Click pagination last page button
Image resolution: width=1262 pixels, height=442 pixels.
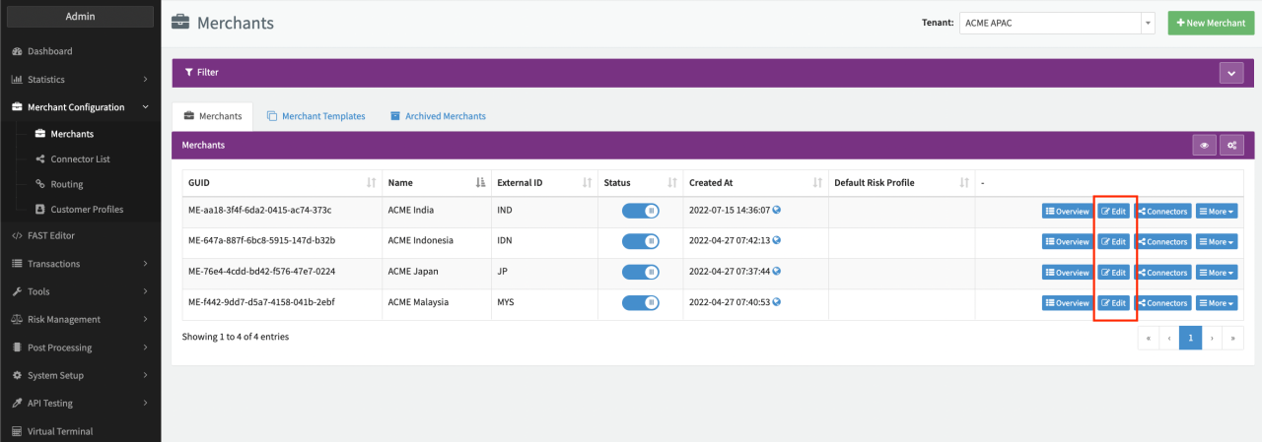pyautogui.click(x=1232, y=338)
